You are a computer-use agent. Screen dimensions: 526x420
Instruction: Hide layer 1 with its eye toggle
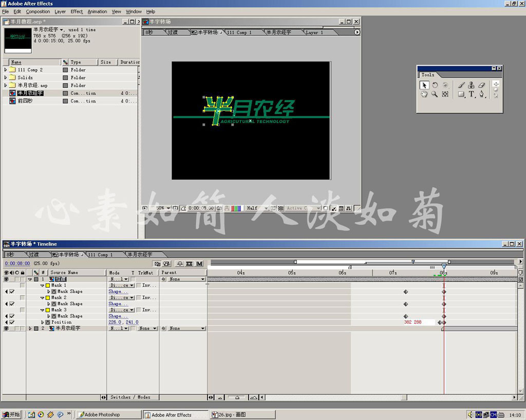pos(6,279)
